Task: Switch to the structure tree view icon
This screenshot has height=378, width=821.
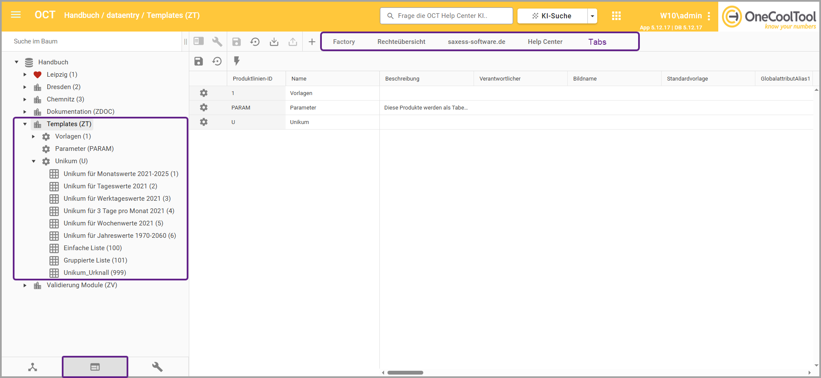Action: pyautogui.click(x=33, y=367)
